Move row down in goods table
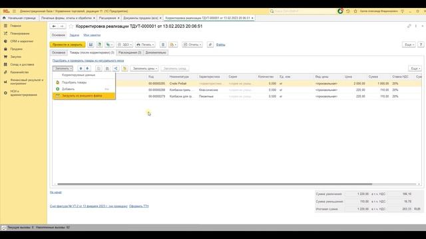The width and height of the screenshot is (426, 239). point(87,68)
